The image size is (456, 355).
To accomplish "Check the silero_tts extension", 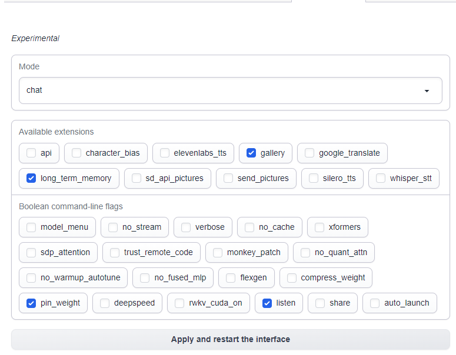I will (x=314, y=178).
